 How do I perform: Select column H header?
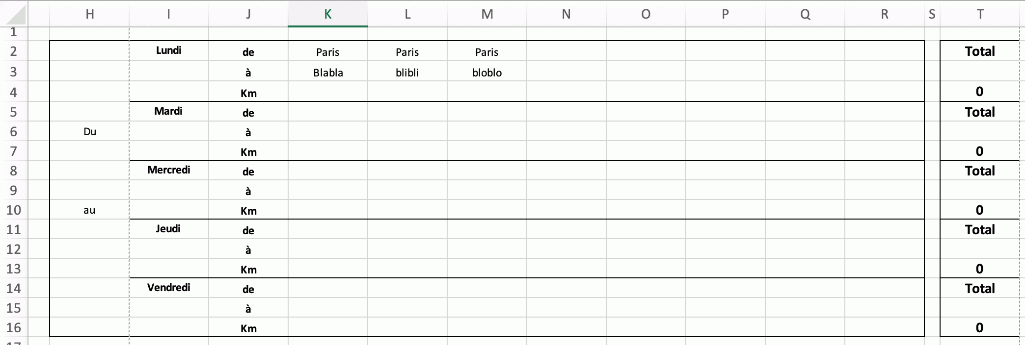pyautogui.click(x=90, y=14)
